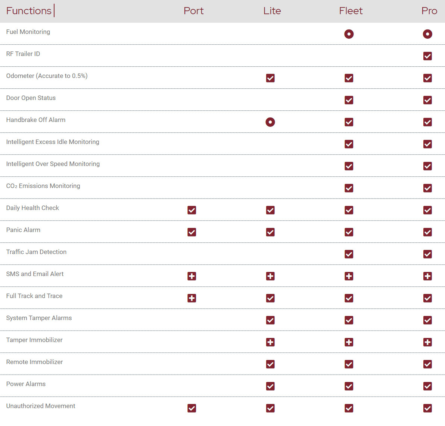The height and width of the screenshot is (426, 445).
Task: Click SMS and Email Alert plus under Fleet
Action: pyautogui.click(x=349, y=276)
